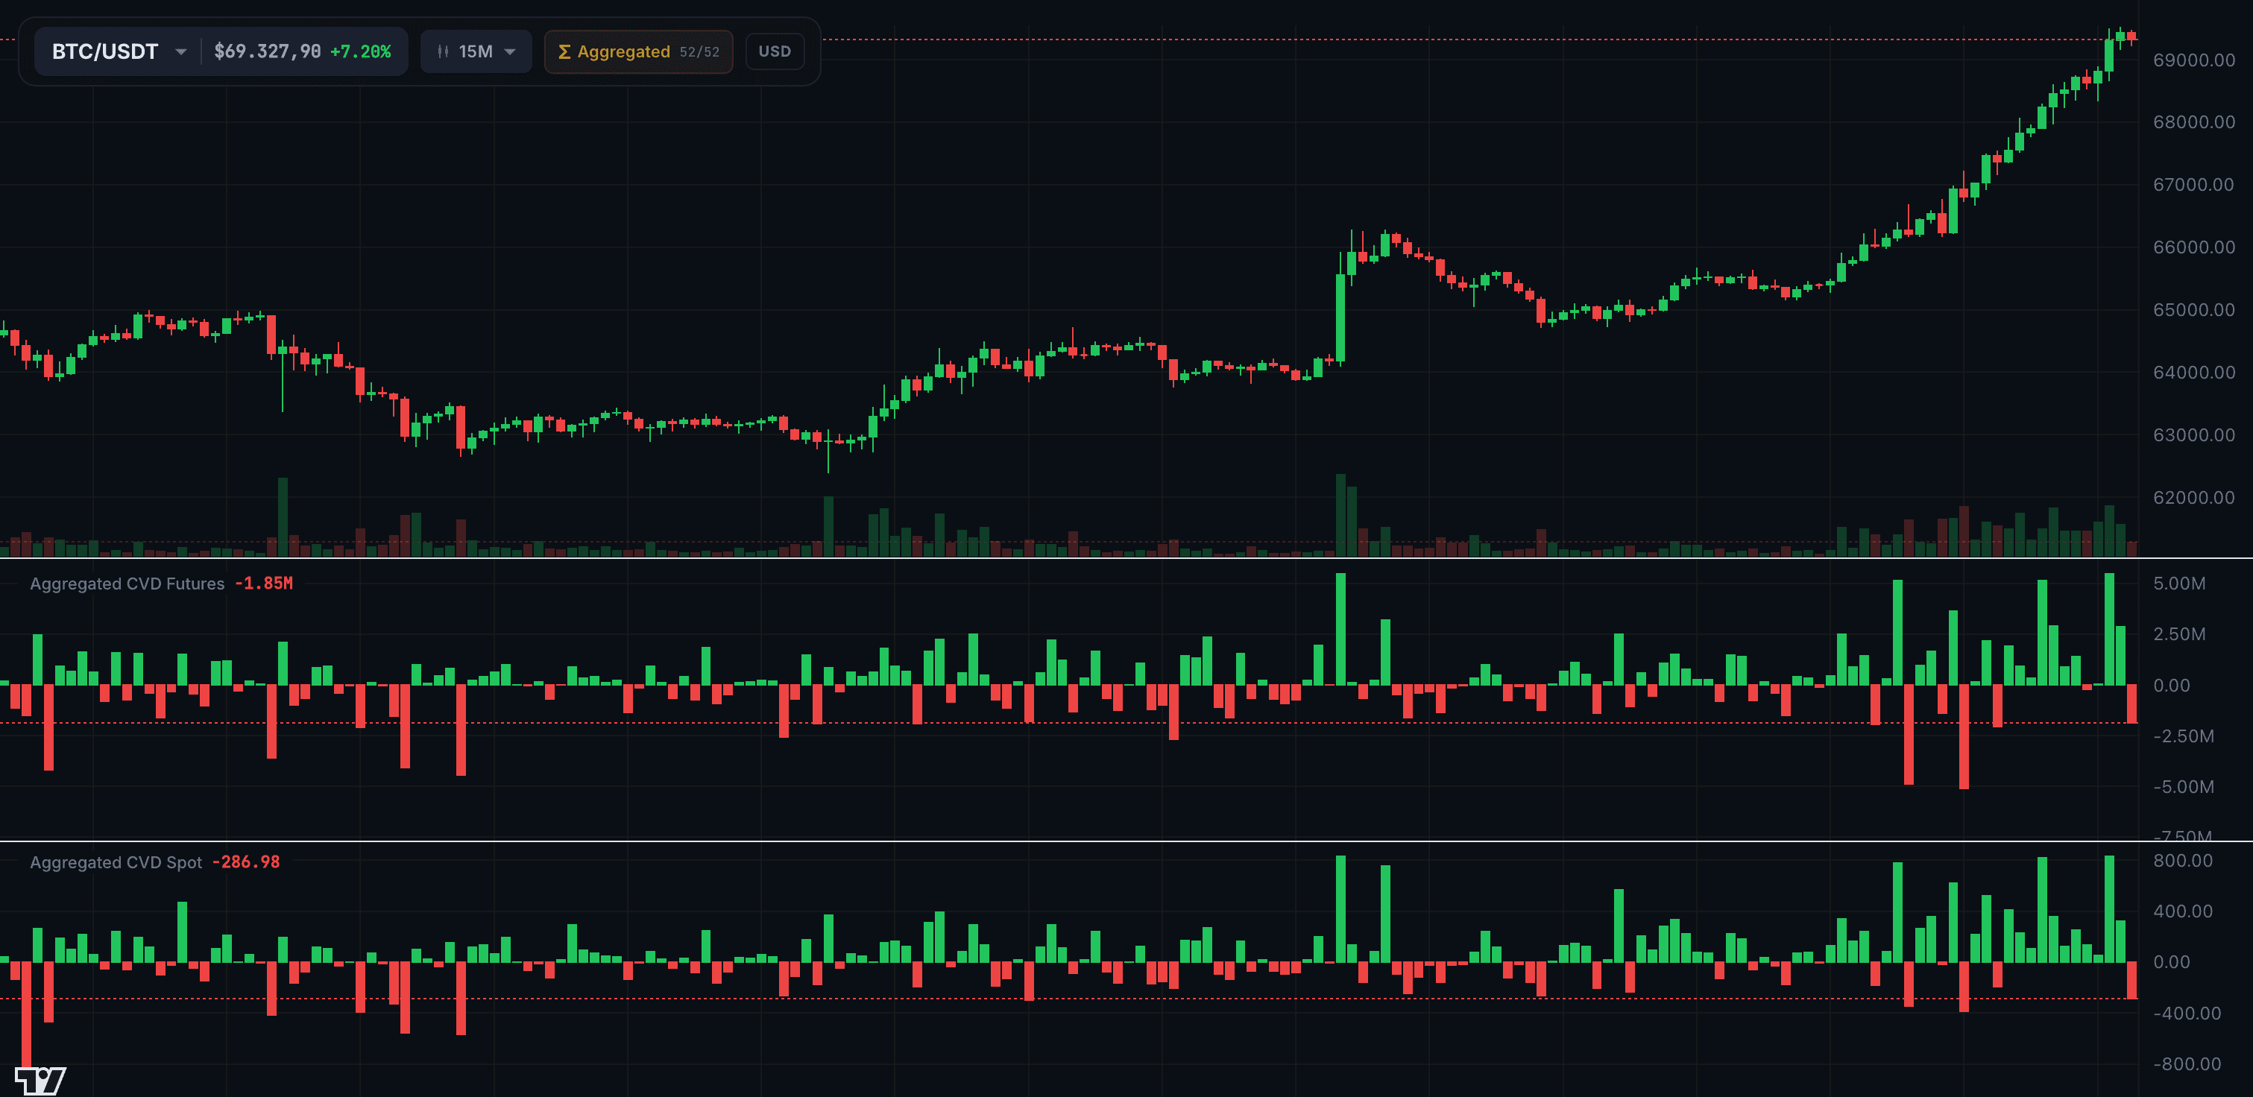Toggle the -1.85M Futures CVD value display
Viewport: 2253px width, 1097px height.
point(263,583)
